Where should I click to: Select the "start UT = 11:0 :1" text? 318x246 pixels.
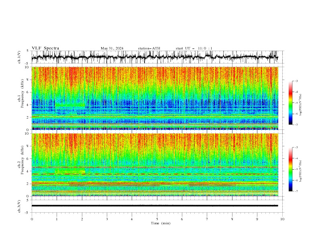[194, 48]
